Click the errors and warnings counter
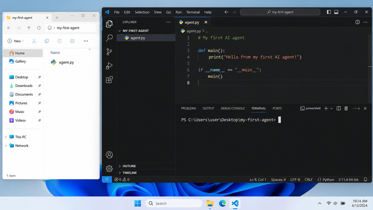 pyautogui.click(x=122, y=179)
